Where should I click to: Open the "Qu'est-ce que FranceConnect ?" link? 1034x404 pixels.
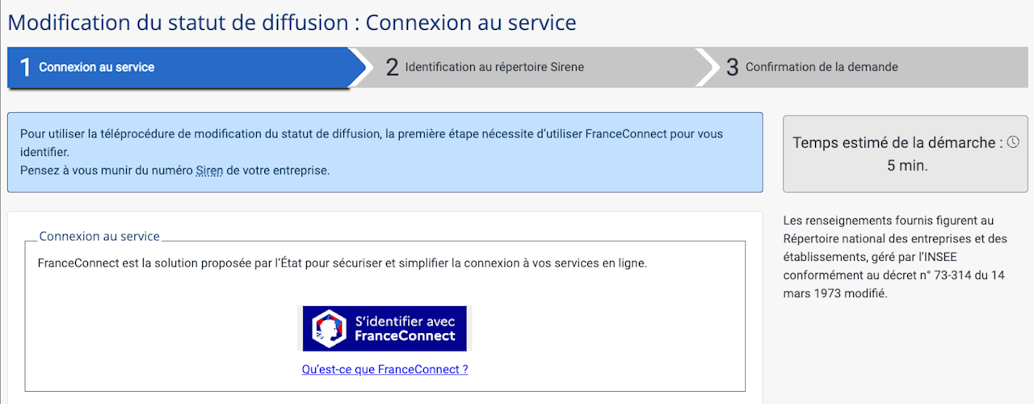click(x=385, y=369)
